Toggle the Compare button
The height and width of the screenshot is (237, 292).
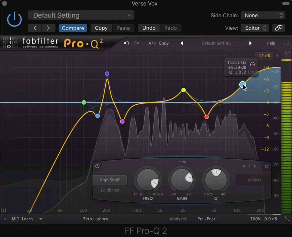point(73,28)
